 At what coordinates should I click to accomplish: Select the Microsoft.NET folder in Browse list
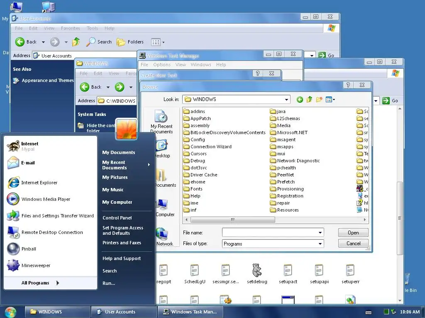tap(289, 132)
